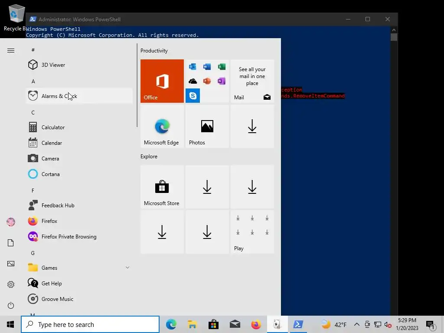Expand the Games folder chevron
This screenshot has width=444, height=333.
coord(127,268)
